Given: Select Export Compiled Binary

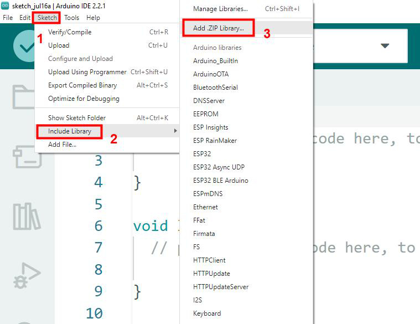Looking at the screenshot, I should [107, 85].
